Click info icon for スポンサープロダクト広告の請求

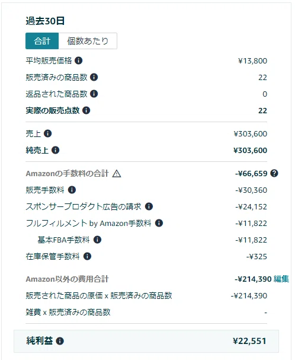click(149, 206)
